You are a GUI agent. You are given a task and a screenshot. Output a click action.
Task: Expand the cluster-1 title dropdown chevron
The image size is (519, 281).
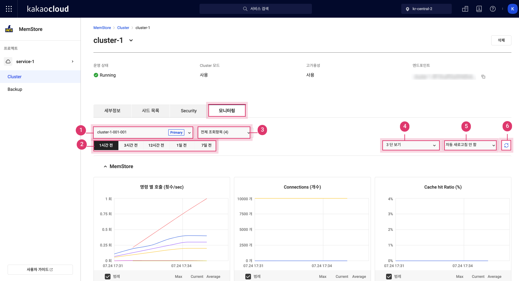point(131,40)
